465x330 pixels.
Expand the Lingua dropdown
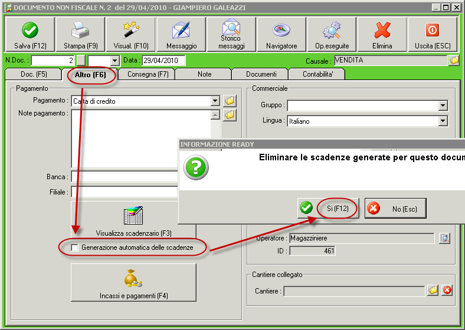tap(443, 121)
